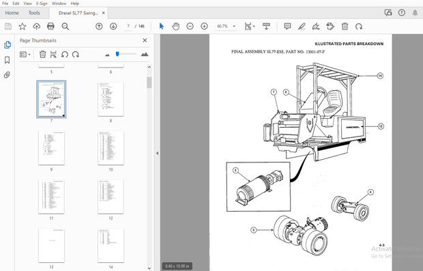Screen dimensions: 423x271
Task: Add a comment sticky note
Action: click(x=287, y=26)
